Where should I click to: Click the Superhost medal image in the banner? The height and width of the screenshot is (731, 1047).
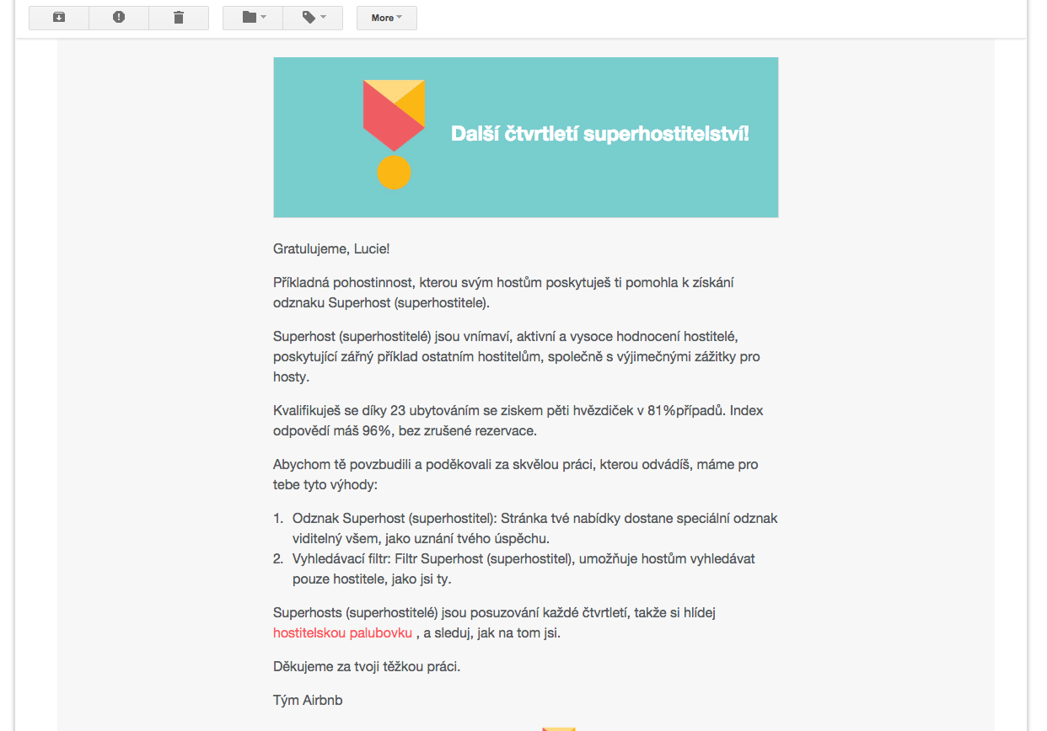(394, 133)
